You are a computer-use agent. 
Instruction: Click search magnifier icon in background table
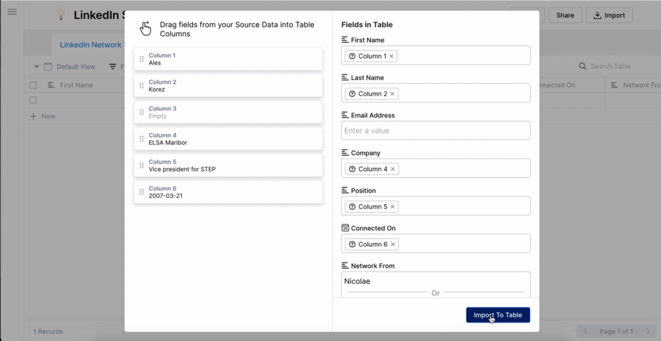click(x=582, y=66)
